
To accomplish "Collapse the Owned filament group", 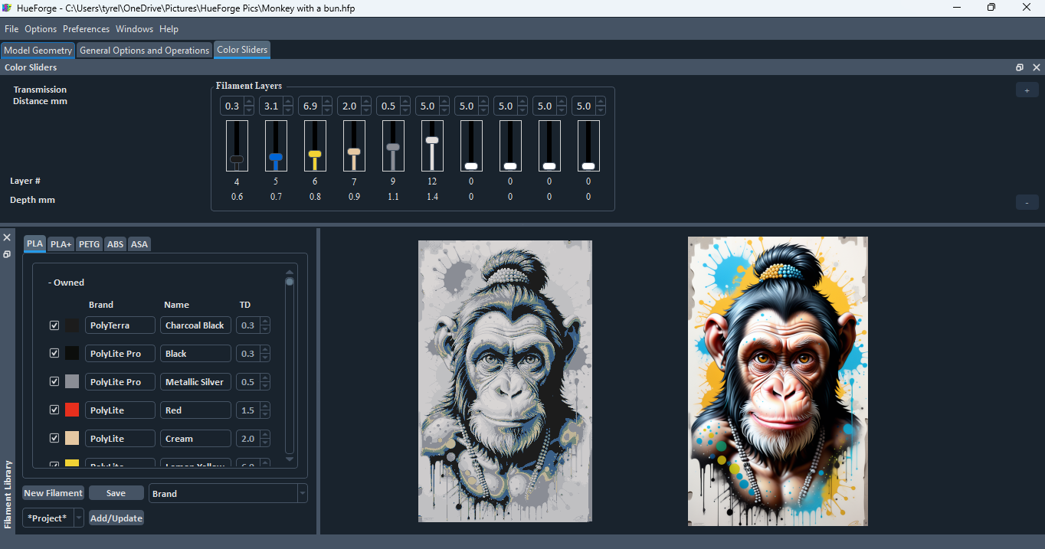I will [x=49, y=282].
